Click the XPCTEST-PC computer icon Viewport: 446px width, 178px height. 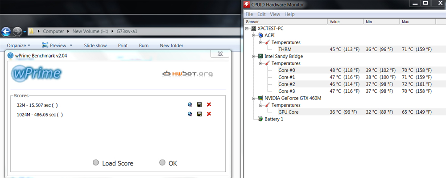pyautogui.click(x=253, y=29)
